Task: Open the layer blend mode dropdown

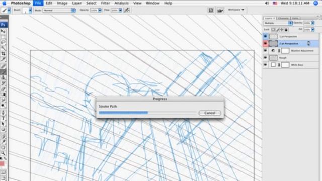Action: (278, 23)
